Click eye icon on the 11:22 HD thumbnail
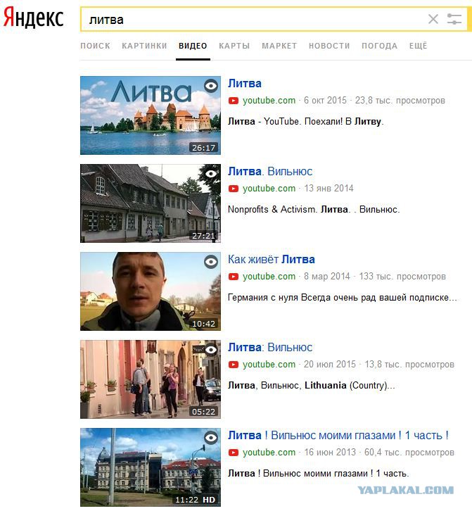 pos(211,438)
